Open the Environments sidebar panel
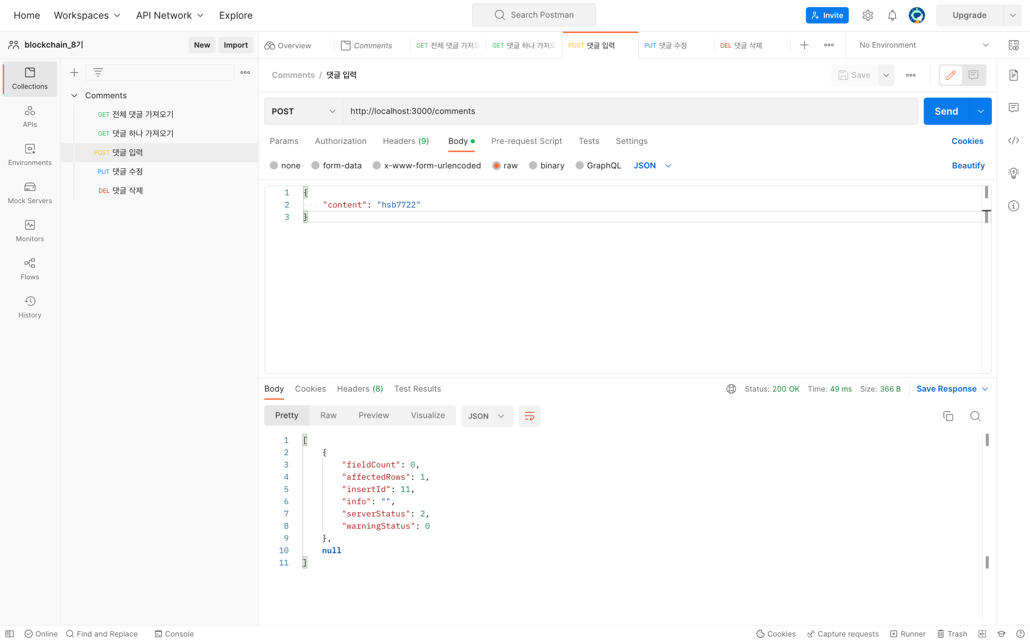This screenshot has width=1030, height=642. [x=30, y=155]
